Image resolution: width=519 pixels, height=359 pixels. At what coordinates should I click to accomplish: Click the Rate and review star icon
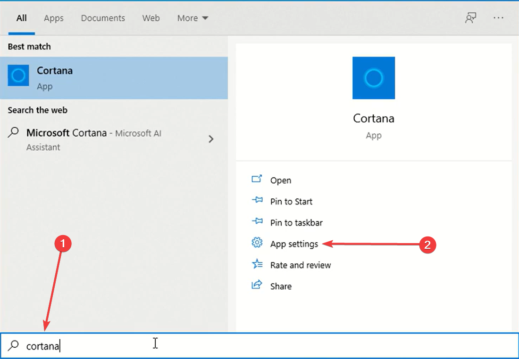pos(257,264)
